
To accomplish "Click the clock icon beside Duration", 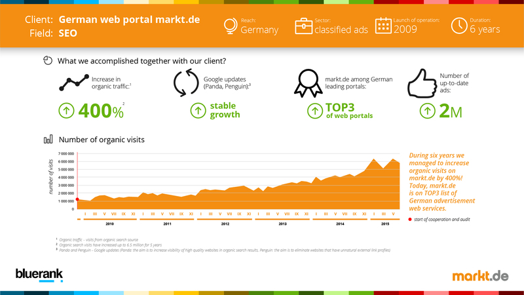I will [459, 26].
